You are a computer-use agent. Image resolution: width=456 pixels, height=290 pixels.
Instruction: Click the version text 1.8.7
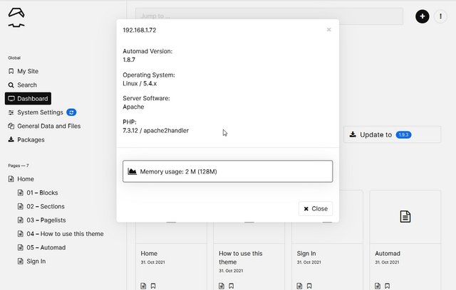129,60
